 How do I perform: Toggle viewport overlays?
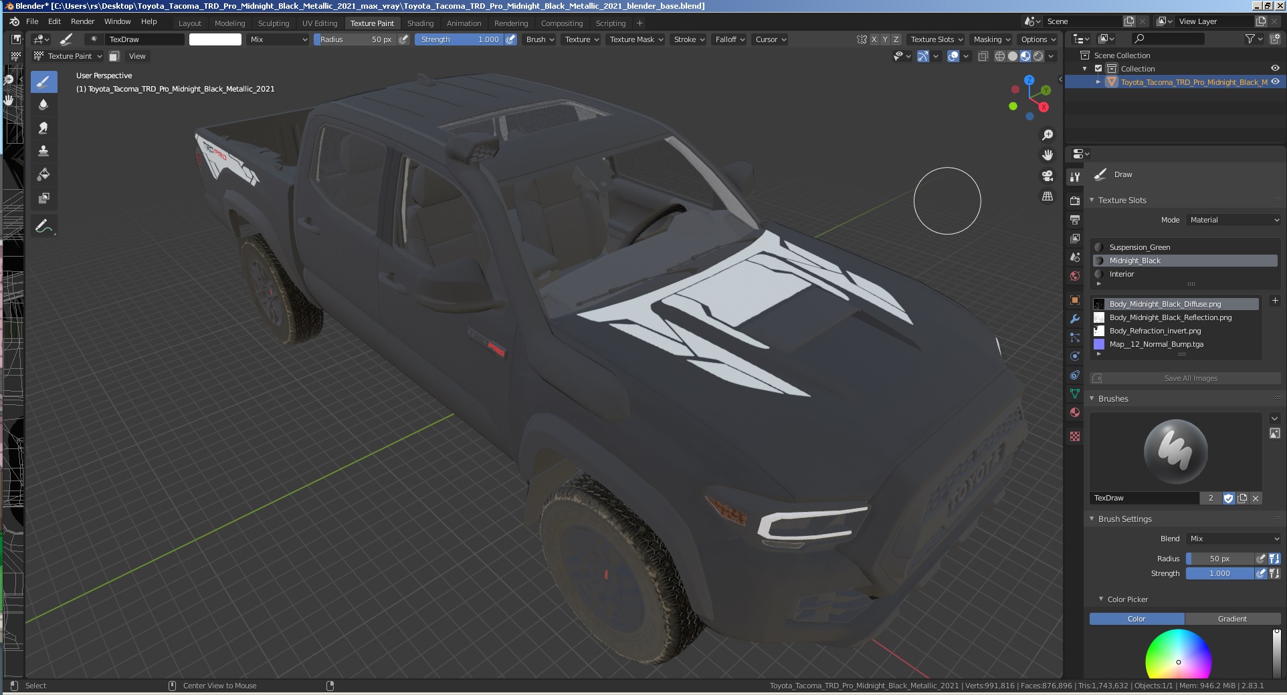(x=953, y=56)
